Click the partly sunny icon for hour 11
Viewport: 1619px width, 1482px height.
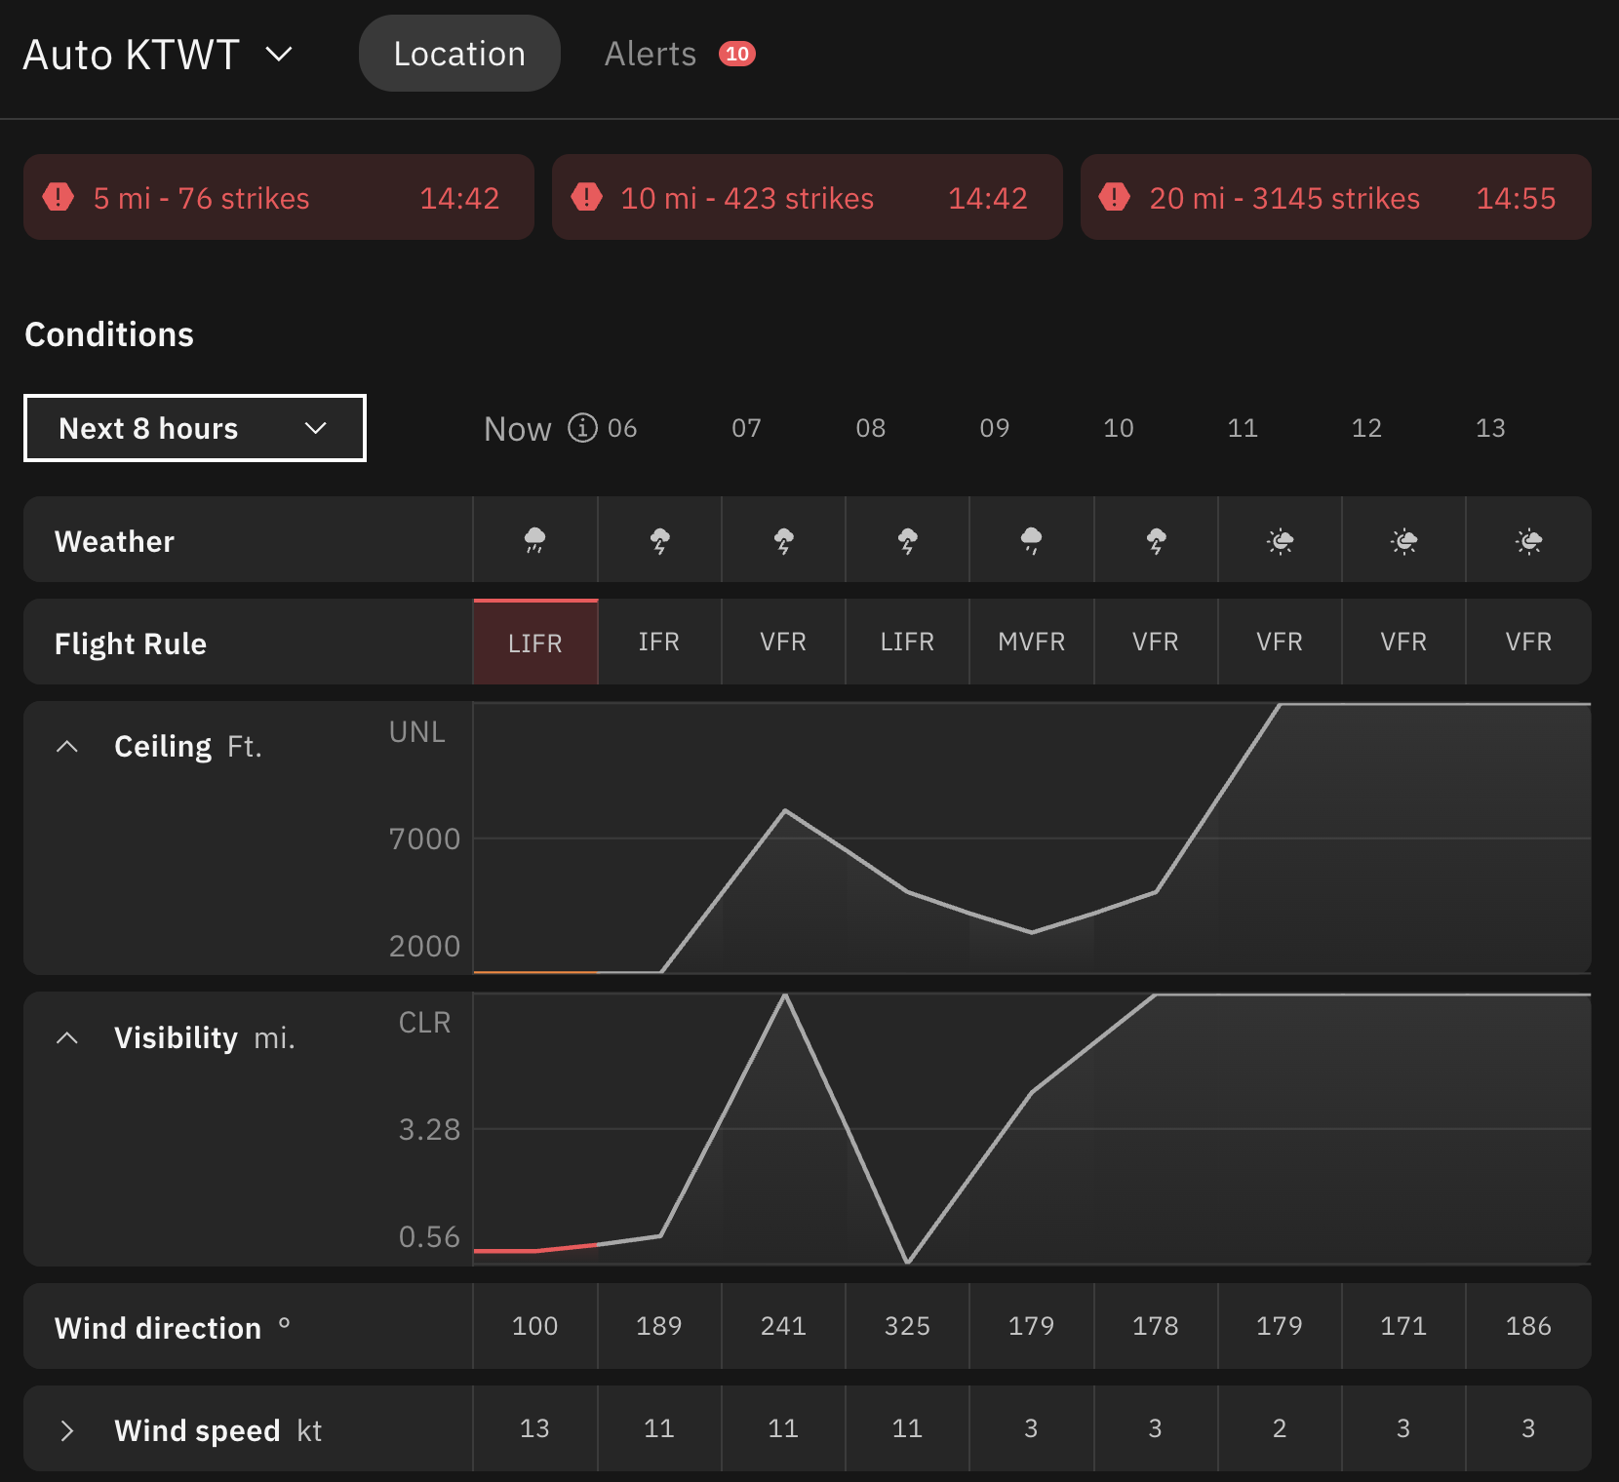1280,540
